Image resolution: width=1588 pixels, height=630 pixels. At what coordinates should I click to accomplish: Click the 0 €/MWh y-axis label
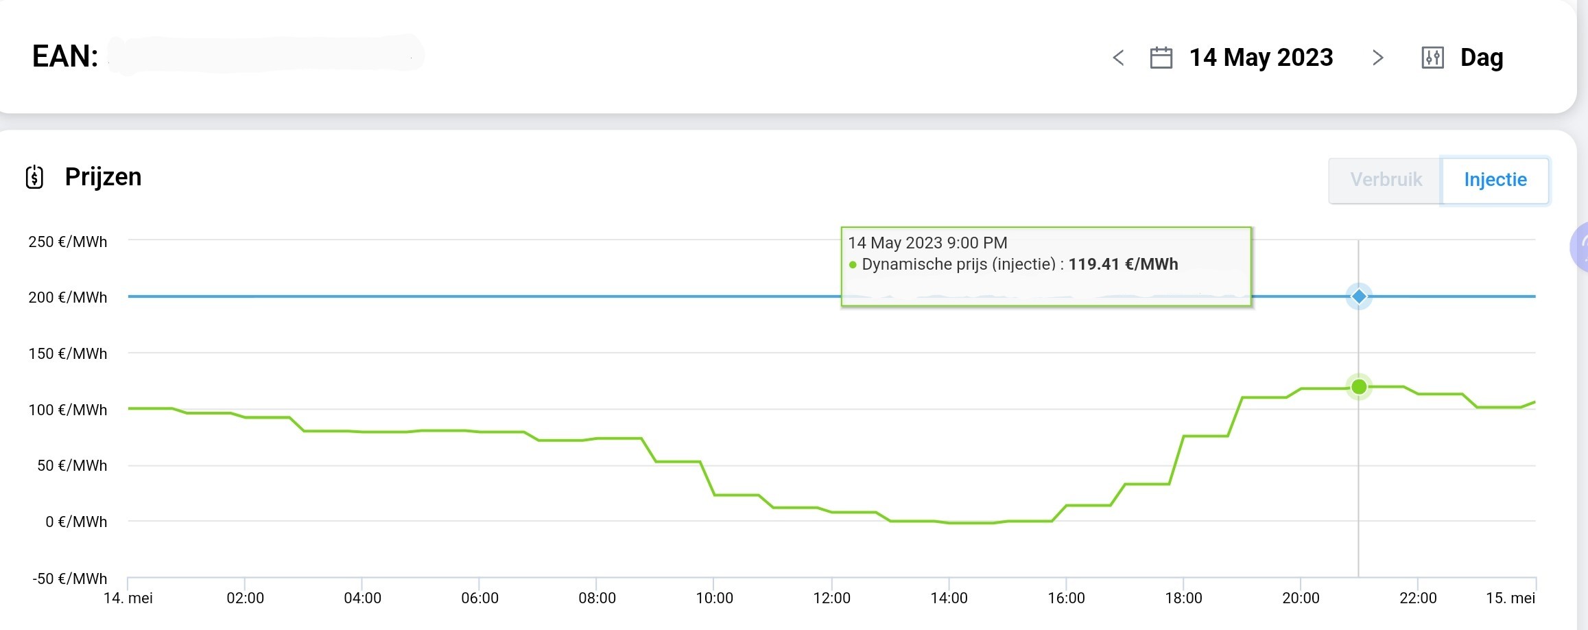[76, 522]
